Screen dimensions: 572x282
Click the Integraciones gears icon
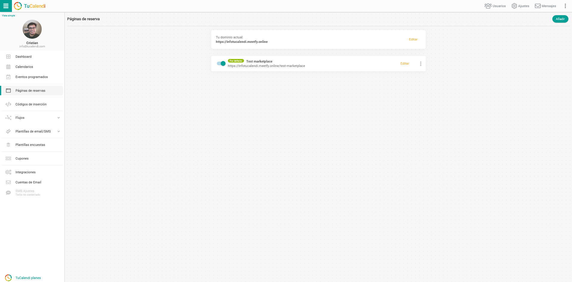tap(8, 172)
